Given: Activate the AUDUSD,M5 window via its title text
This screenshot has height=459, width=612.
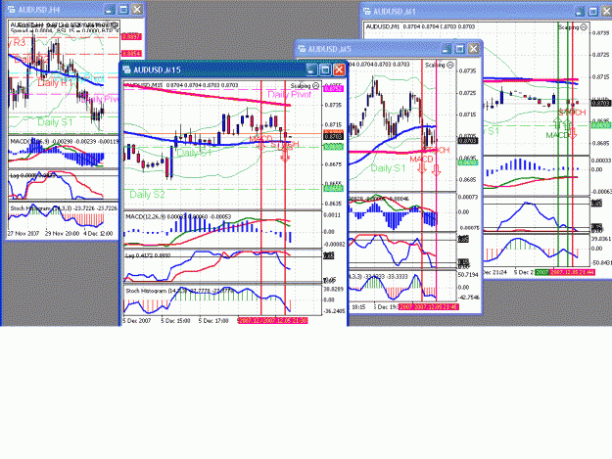Looking at the screenshot, I should coord(329,49).
